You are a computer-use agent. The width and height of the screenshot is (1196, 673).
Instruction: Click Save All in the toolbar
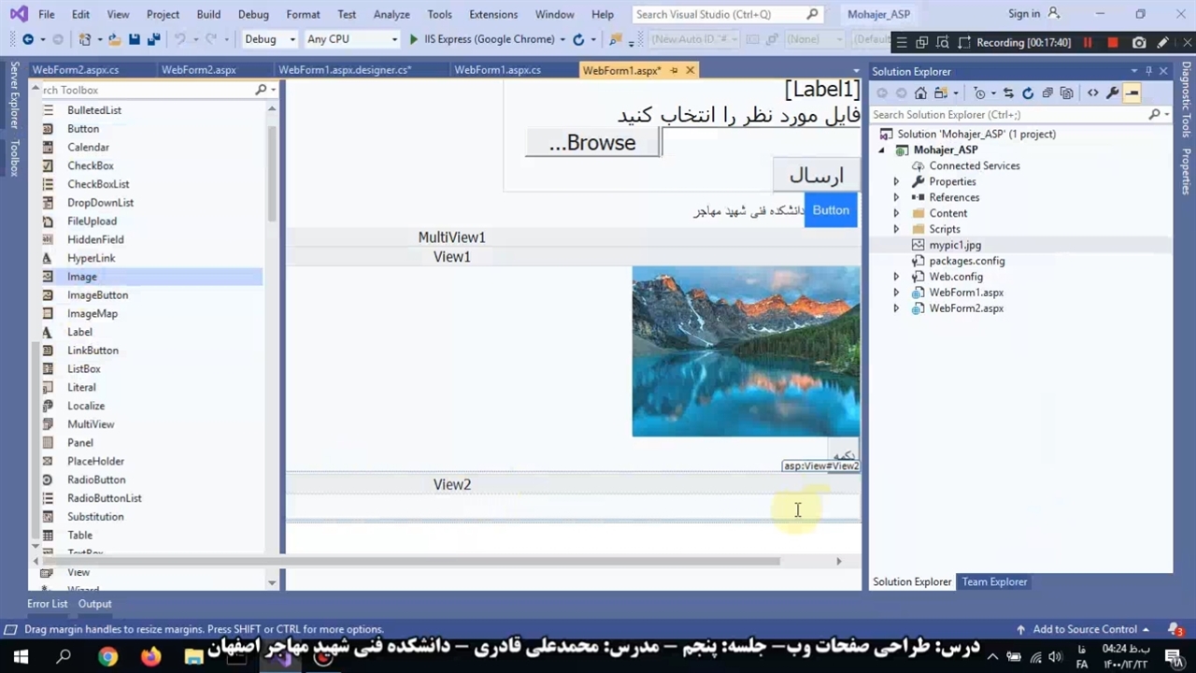(x=153, y=39)
